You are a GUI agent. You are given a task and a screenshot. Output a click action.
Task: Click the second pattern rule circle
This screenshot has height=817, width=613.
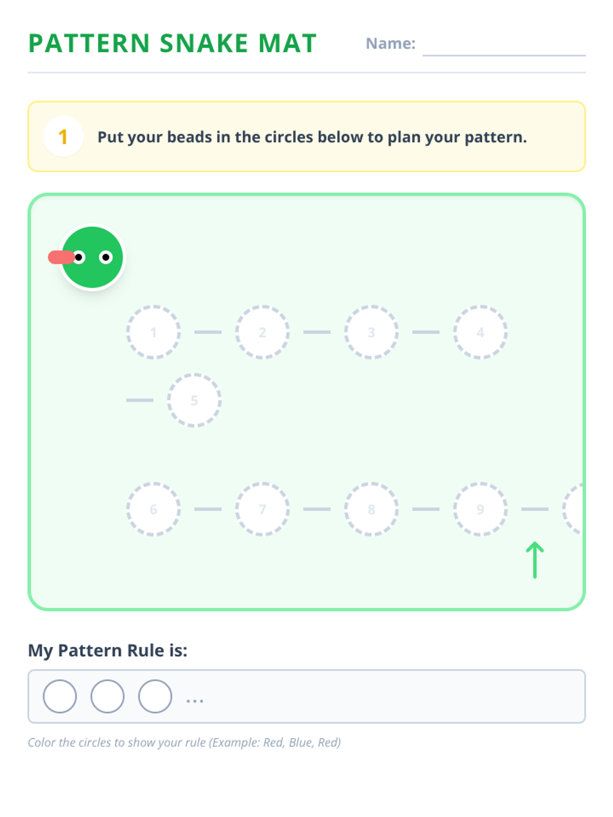[107, 696]
